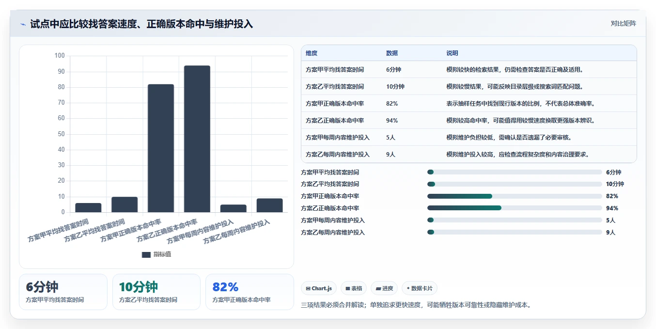Click the 方案乙每周内容维护投入 table row cell
Image resolution: width=656 pixels, height=329 pixels.
coord(338,155)
